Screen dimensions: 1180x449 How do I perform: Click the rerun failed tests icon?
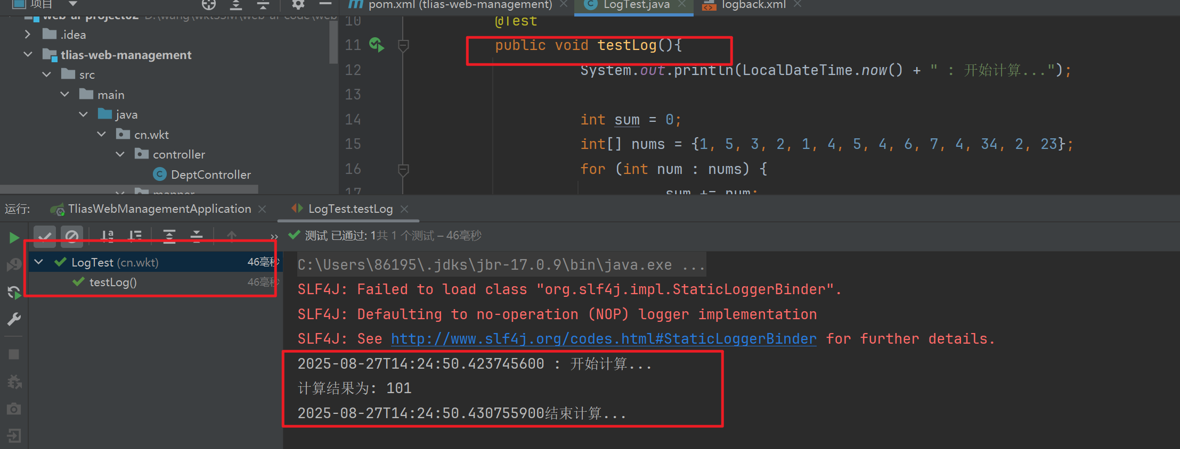point(14,264)
